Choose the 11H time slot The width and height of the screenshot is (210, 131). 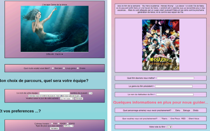[x=52, y=123]
